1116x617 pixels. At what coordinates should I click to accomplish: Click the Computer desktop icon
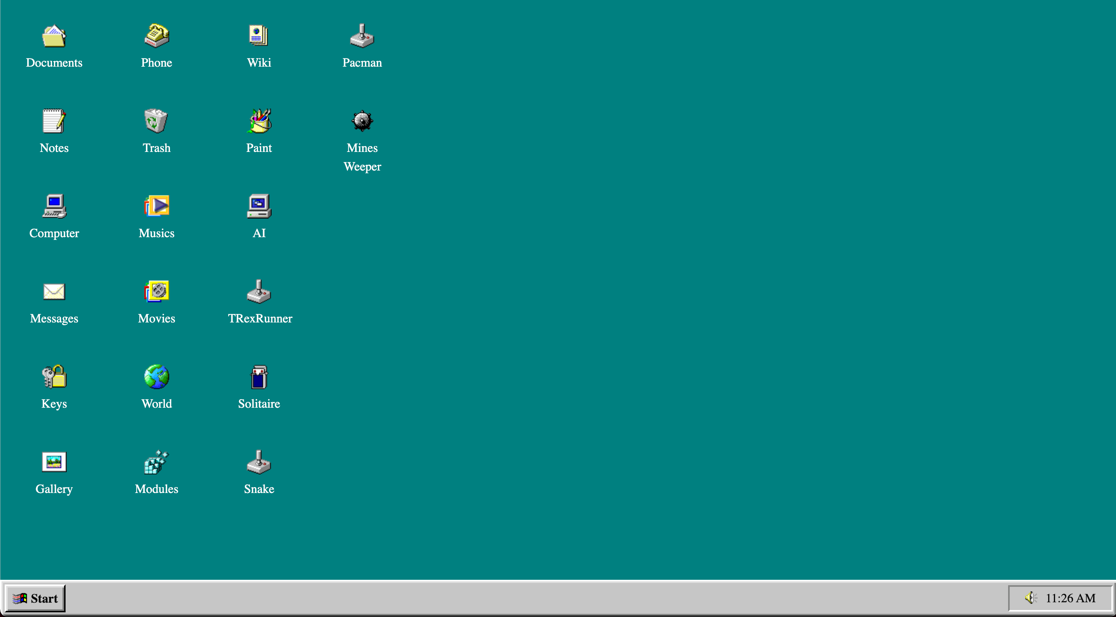point(54,207)
